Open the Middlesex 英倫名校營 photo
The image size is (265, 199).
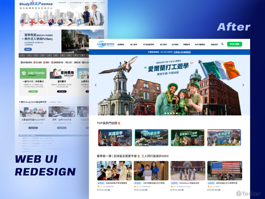click(188, 171)
